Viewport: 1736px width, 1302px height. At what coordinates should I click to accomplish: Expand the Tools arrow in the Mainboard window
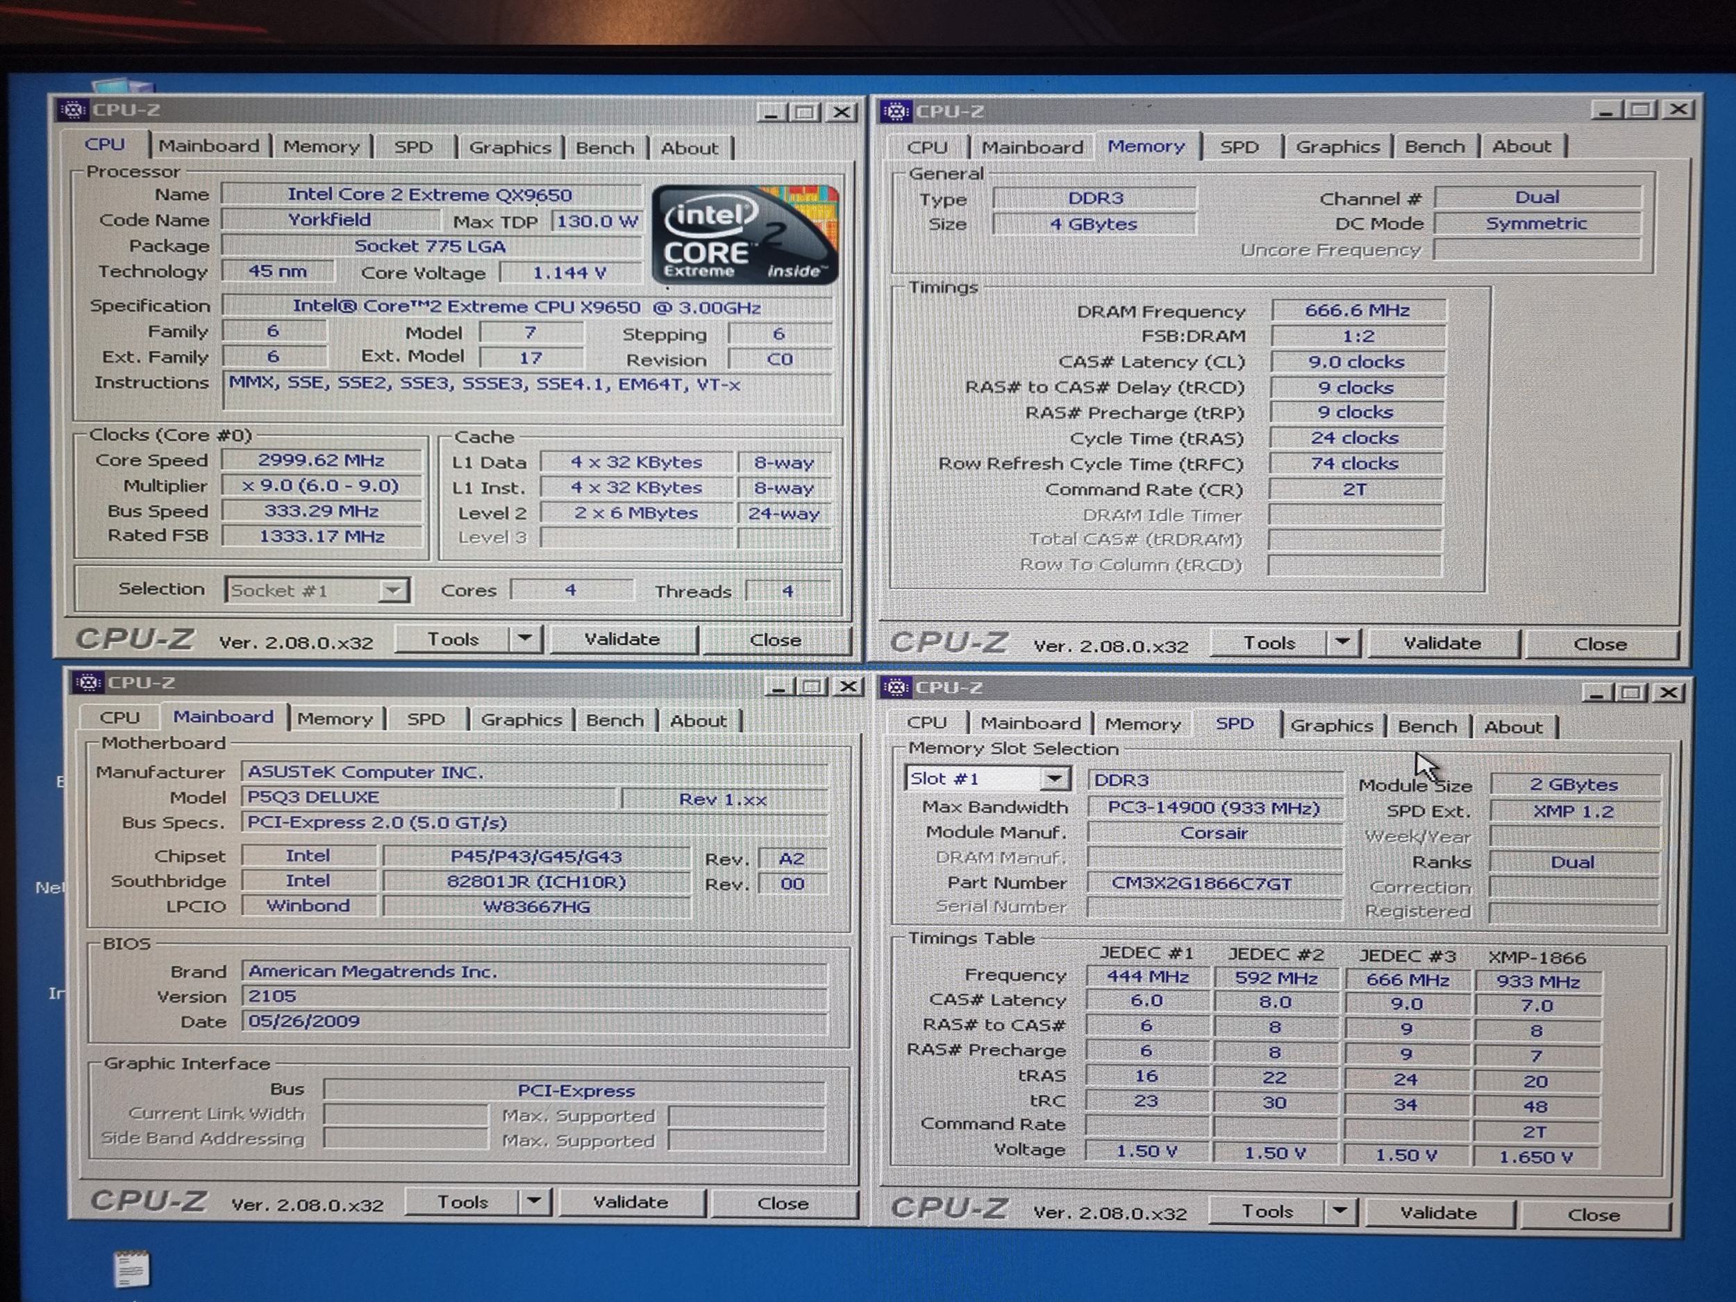click(x=534, y=1201)
